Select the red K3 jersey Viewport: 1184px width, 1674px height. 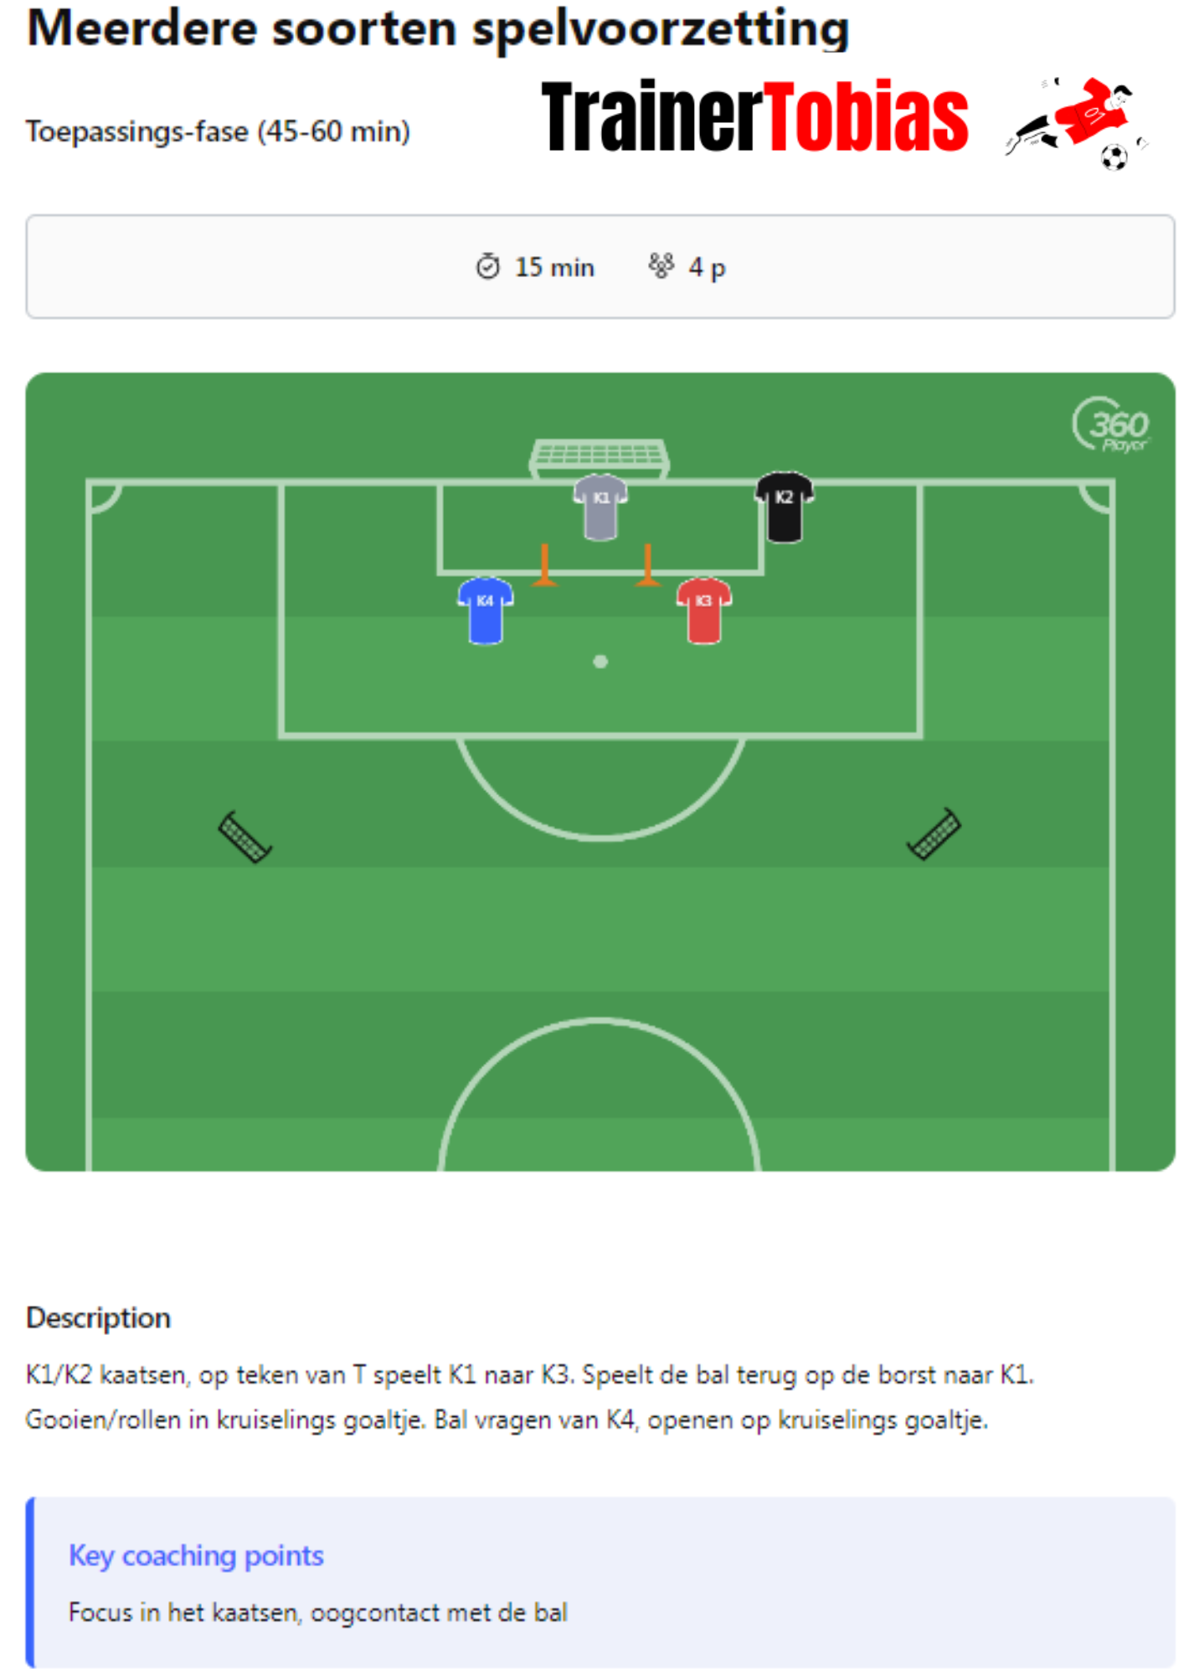coord(703,610)
